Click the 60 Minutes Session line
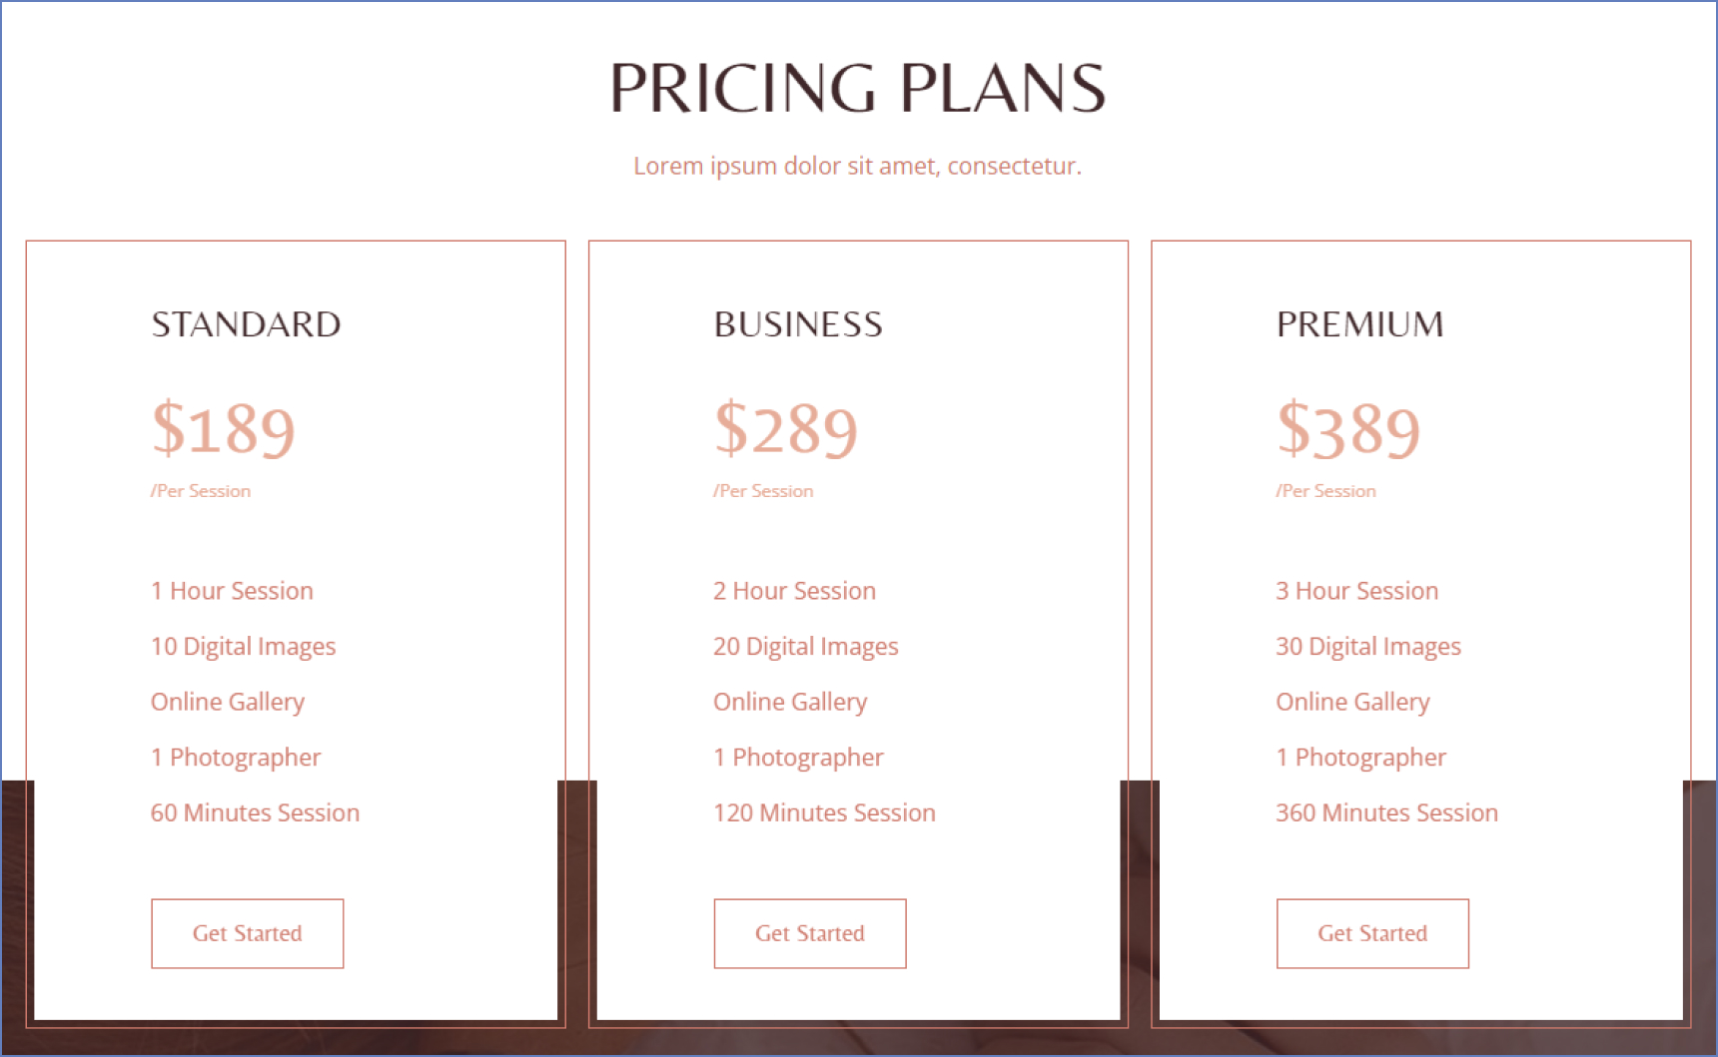This screenshot has height=1057, width=1718. click(255, 812)
